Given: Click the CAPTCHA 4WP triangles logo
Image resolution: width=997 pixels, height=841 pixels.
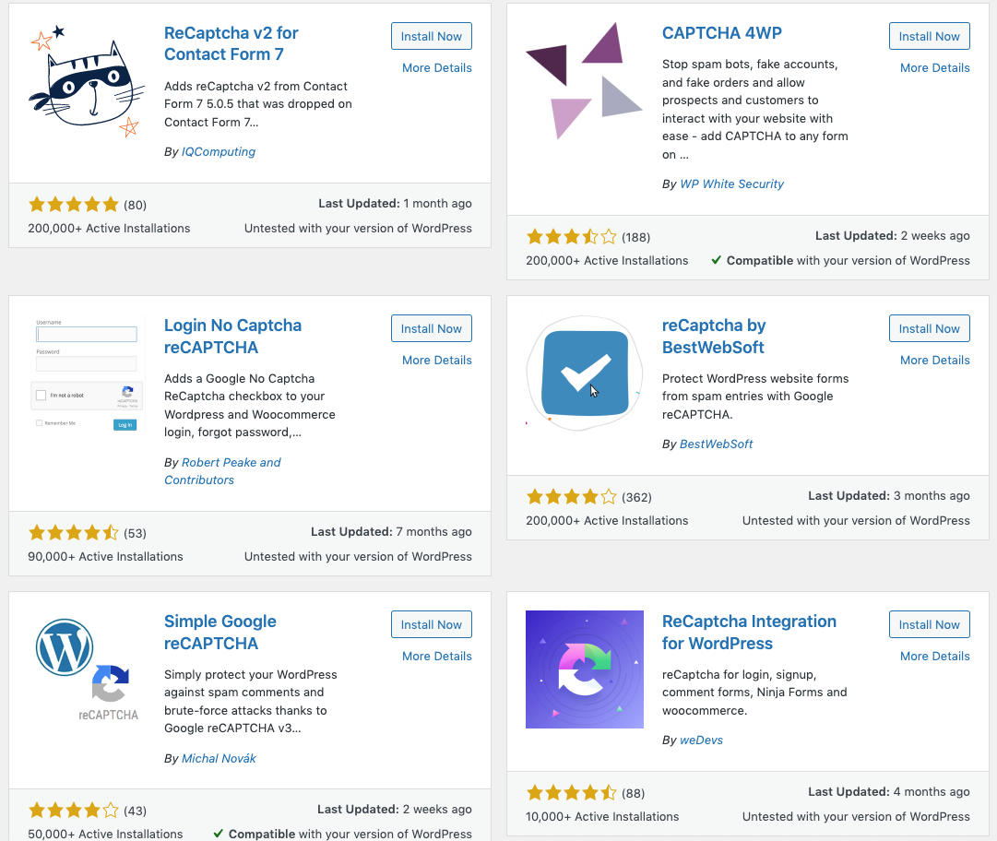Looking at the screenshot, I should click(585, 82).
